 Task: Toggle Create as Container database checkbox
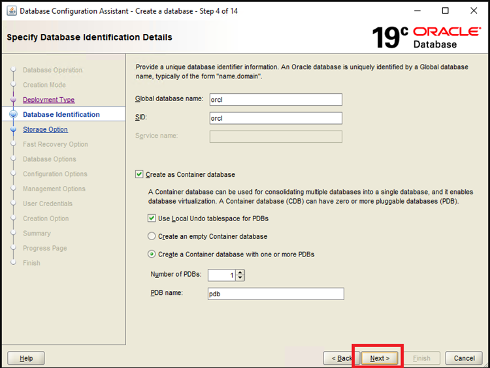[x=139, y=174]
